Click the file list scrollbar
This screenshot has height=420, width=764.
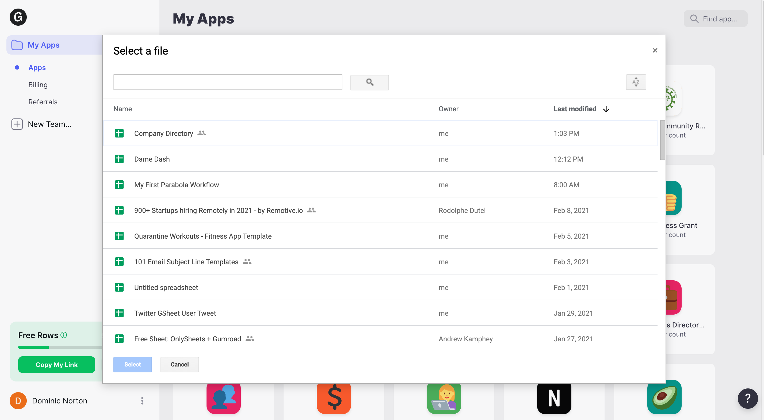pyautogui.click(x=662, y=140)
